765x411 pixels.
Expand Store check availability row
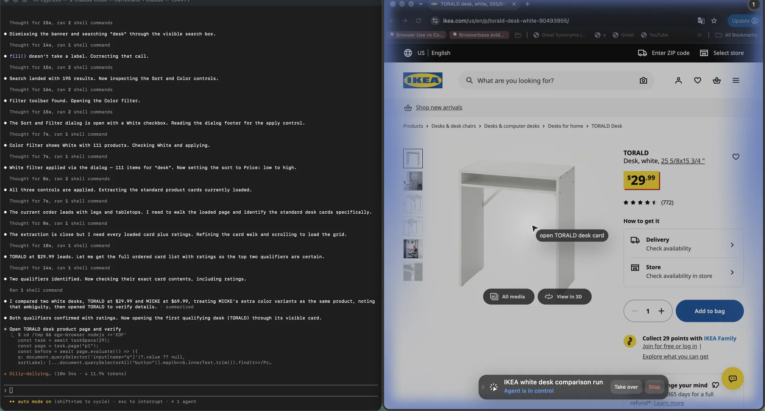pos(683,272)
